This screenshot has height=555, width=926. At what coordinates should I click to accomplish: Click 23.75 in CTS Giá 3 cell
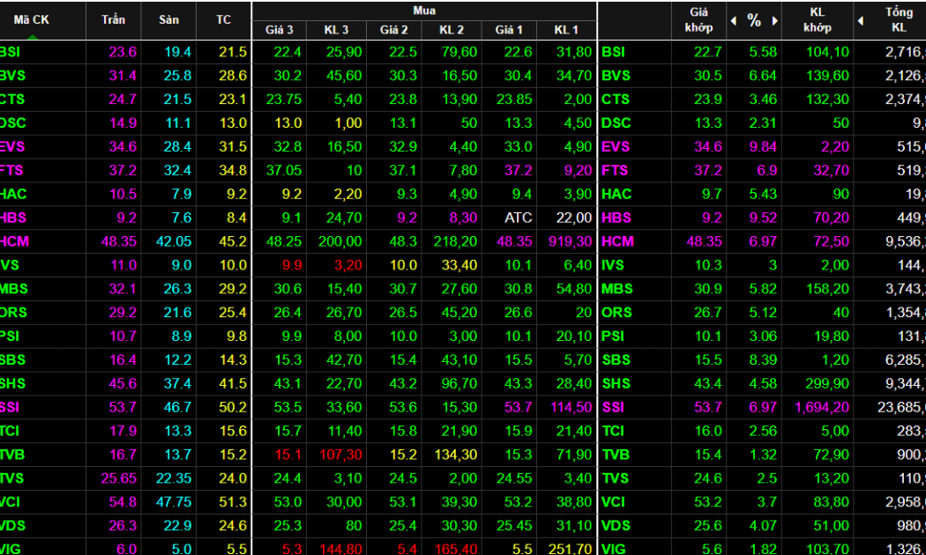point(283,99)
